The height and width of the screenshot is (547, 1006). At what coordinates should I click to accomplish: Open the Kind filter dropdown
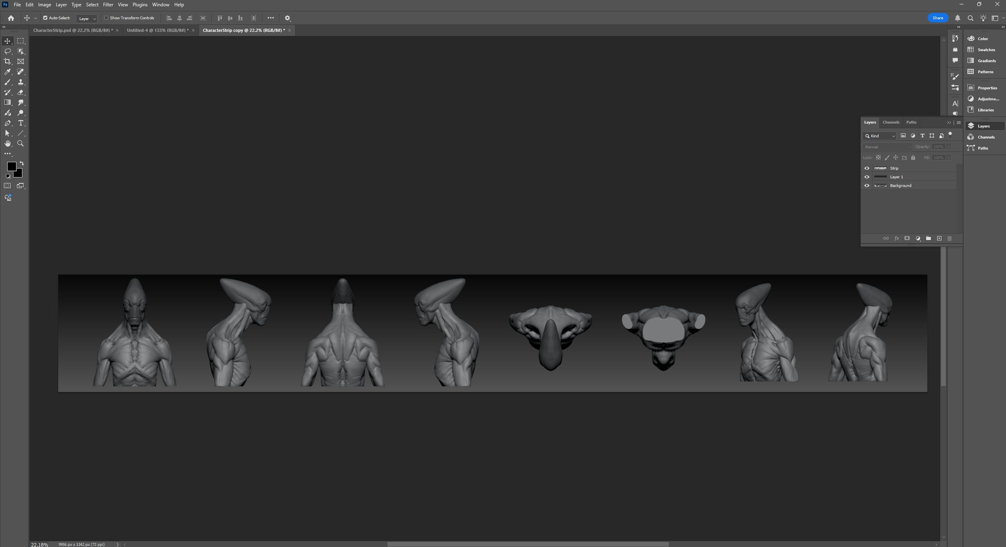(879, 136)
